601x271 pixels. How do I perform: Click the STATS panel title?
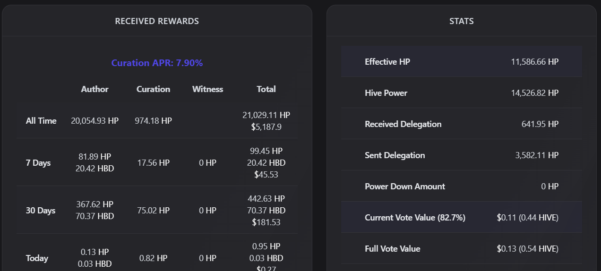[462, 21]
